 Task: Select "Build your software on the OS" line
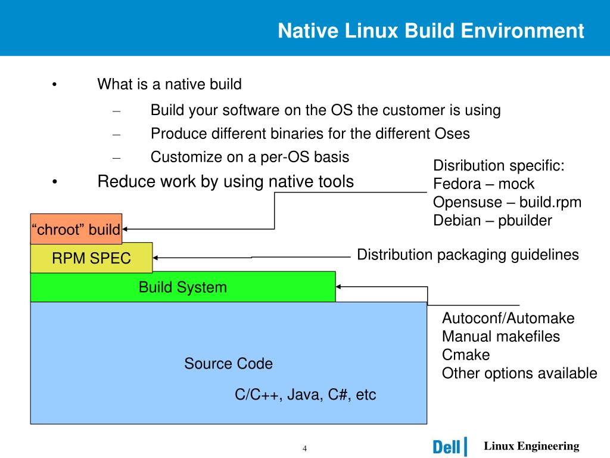(325, 110)
